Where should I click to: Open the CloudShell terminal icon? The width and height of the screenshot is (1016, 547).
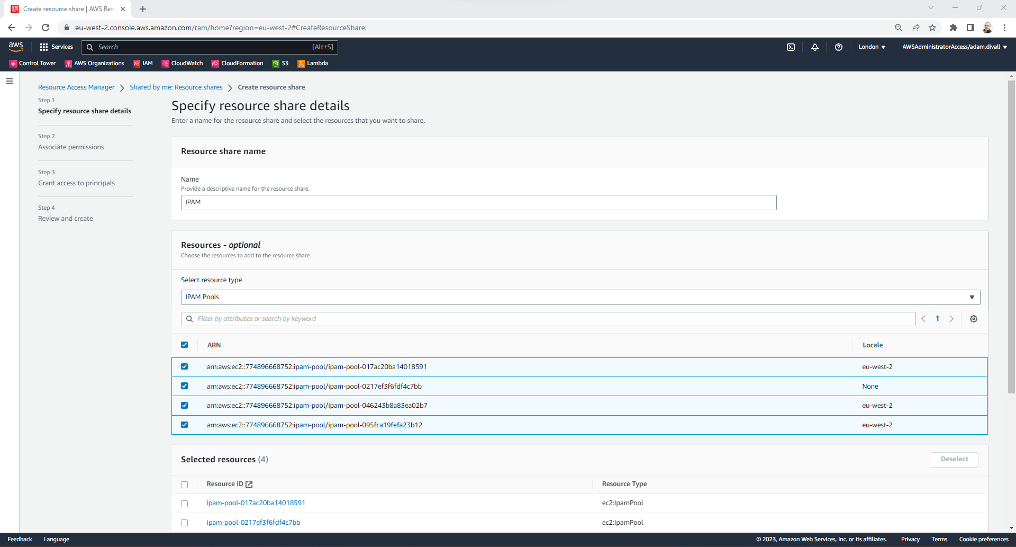[791, 47]
